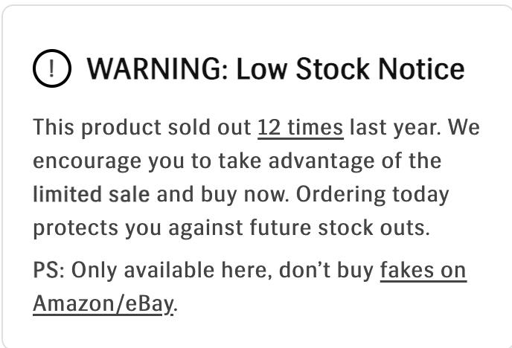Click the phrase "Ordering today"
The width and height of the screenshot is (512, 348).
373,194
